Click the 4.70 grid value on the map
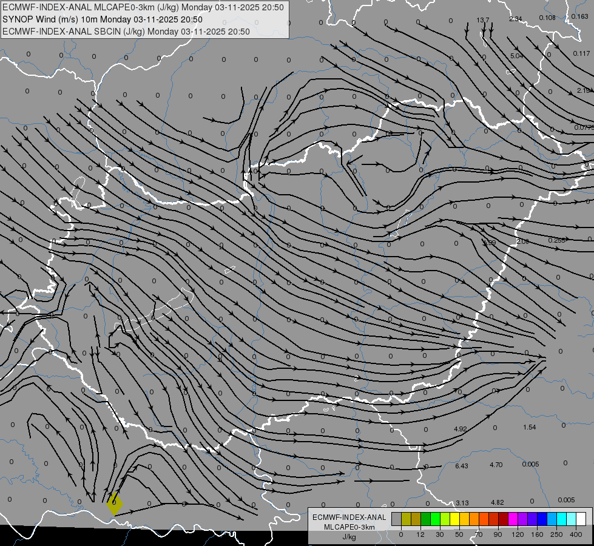Viewport: 594px width, 546px height. click(496, 465)
